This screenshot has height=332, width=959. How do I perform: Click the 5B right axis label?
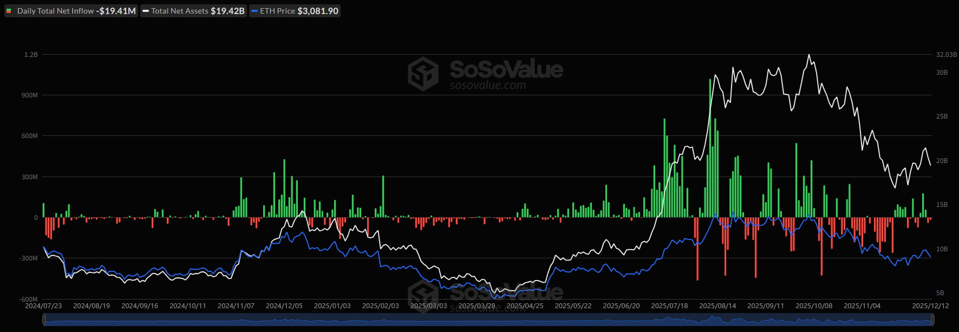tap(940, 293)
